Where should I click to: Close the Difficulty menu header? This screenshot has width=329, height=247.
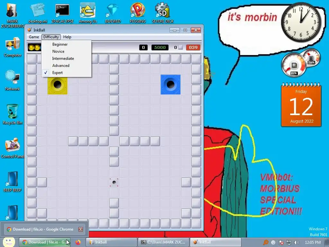[51, 37]
